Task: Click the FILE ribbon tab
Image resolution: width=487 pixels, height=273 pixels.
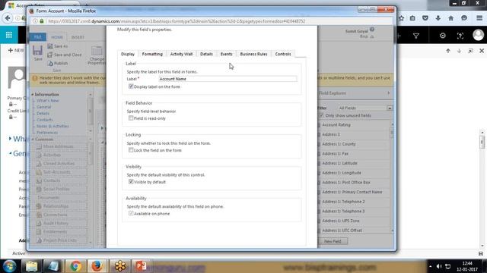Action: (37, 37)
